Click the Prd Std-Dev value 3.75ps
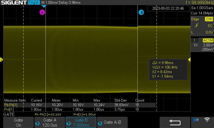Viewport: 214px width, 128px height. (119, 109)
